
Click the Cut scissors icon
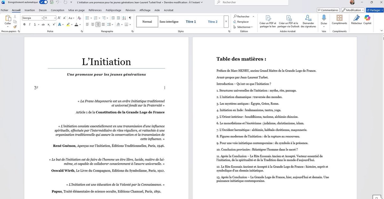coord(15,16)
